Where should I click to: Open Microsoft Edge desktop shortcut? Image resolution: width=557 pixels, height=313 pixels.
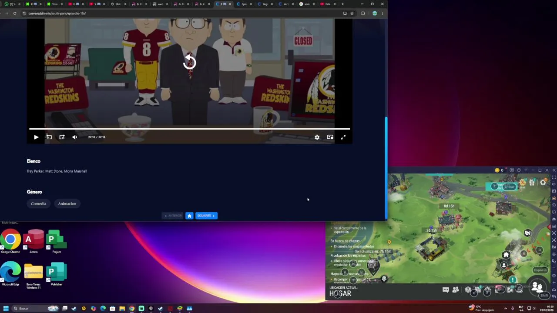pos(10,274)
